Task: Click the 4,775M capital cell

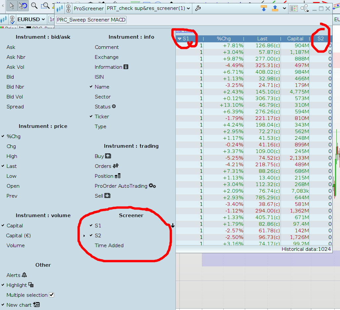Action: (x=299, y=92)
